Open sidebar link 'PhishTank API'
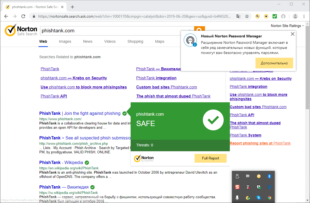 242,115
